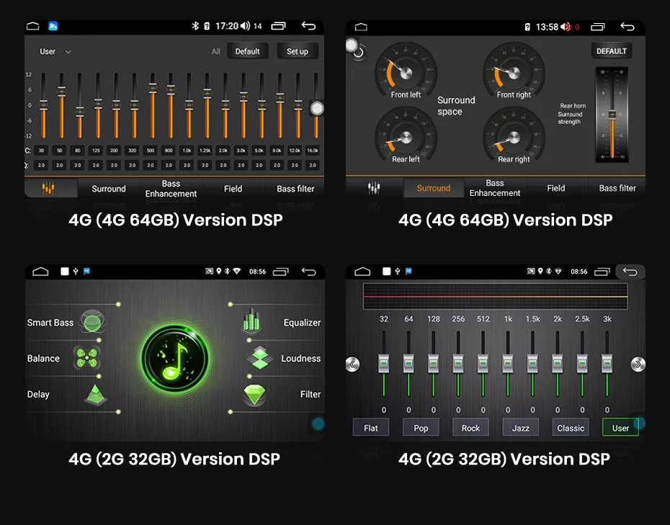Viewport: 670px width, 525px height.
Task: Select white equalizer icon in Surround screen
Action: click(373, 187)
